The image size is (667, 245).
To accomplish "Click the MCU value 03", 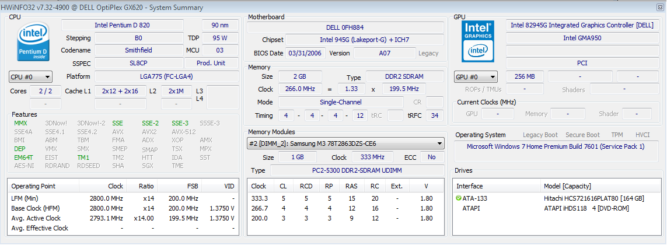I will pyautogui.click(x=220, y=50).
